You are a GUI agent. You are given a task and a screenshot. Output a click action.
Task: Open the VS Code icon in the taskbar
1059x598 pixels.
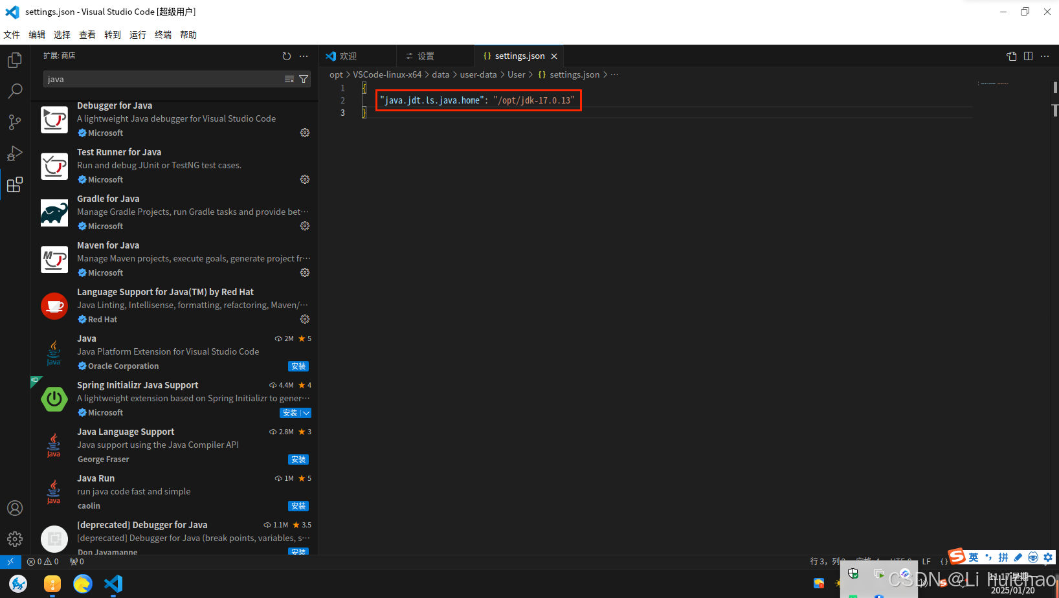[113, 584]
